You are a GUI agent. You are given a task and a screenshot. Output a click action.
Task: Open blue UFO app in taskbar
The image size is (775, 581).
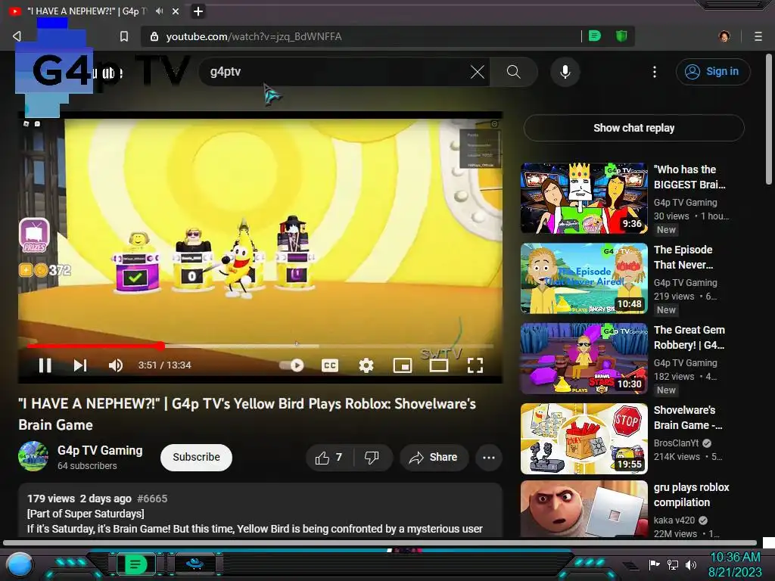[x=195, y=564]
